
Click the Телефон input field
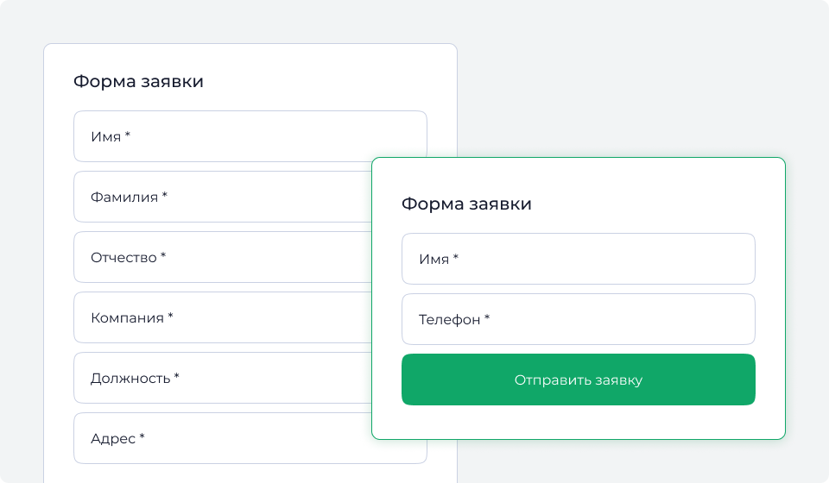click(x=579, y=319)
